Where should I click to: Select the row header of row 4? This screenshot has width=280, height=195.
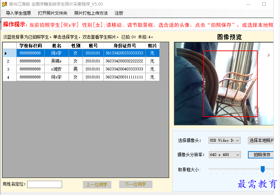click(x=10, y=77)
